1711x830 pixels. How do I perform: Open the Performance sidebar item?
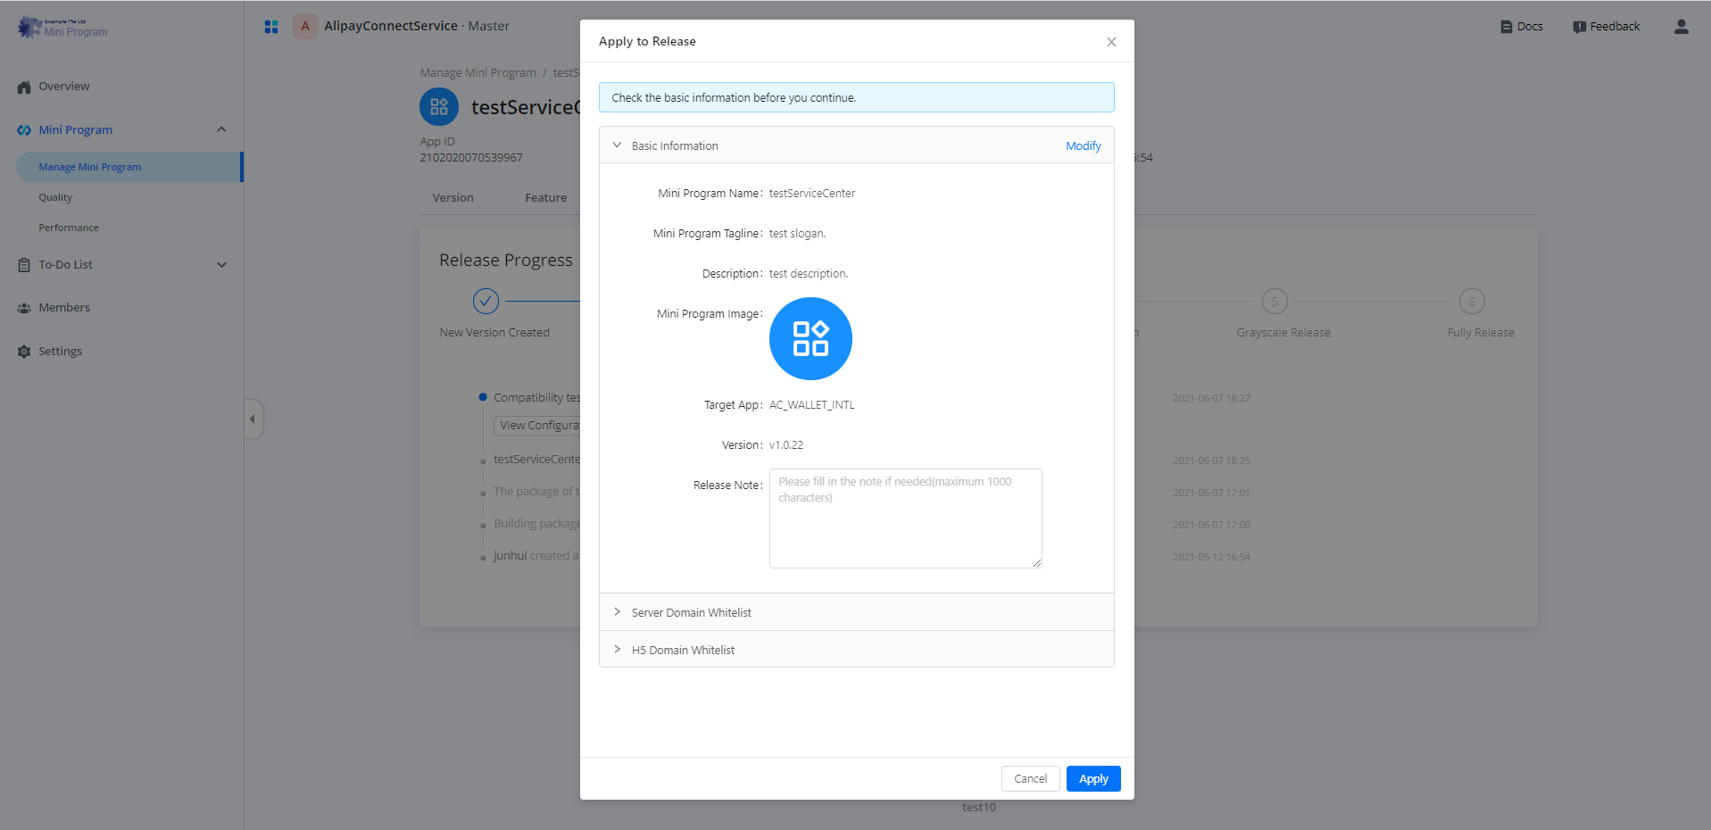[x=69, y=228]
